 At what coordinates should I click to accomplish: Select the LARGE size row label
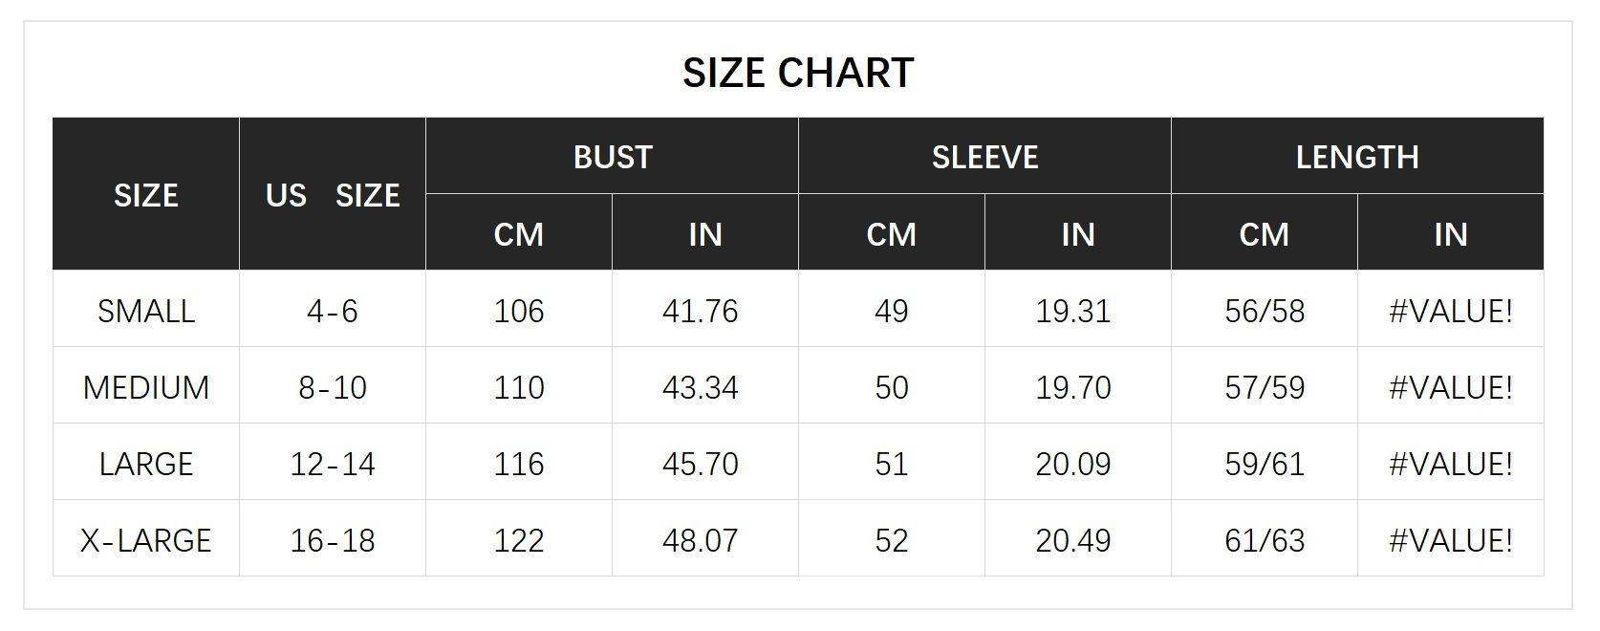pyautogui.click(x=146, y=464)
